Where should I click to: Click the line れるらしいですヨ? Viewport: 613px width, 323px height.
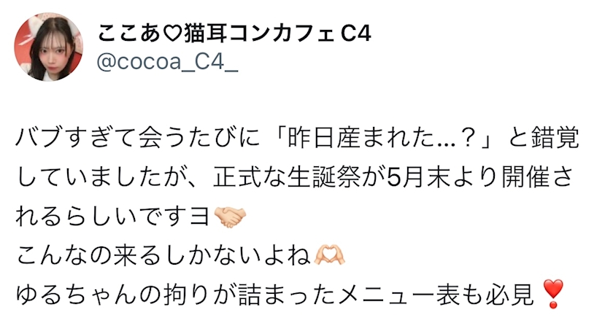(113, 217)
